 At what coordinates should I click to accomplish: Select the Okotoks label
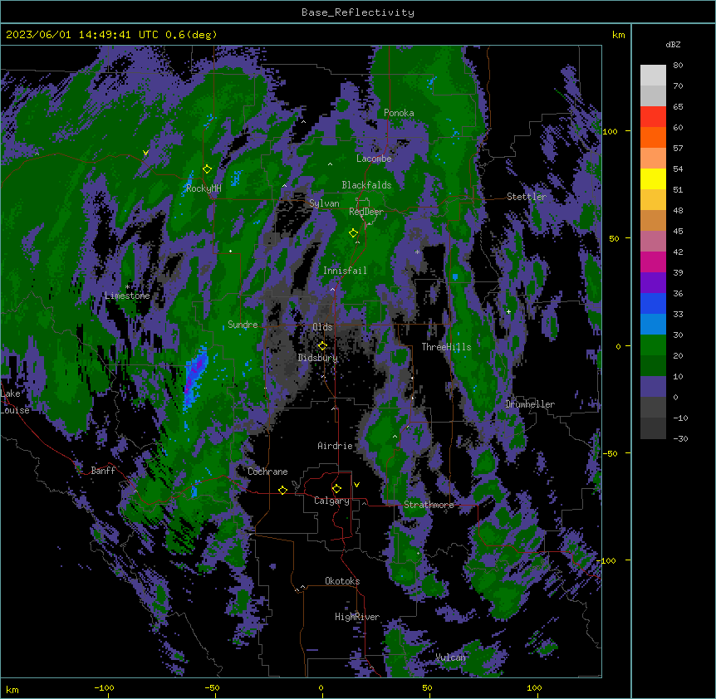pyautogui.click(x=342, y=581)
